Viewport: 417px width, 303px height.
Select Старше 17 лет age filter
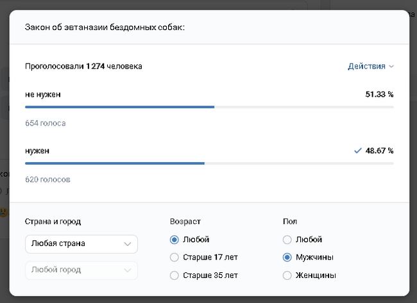[x=174, y=258]
